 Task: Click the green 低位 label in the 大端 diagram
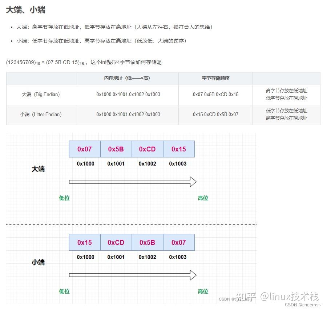[x=64, y=198]
